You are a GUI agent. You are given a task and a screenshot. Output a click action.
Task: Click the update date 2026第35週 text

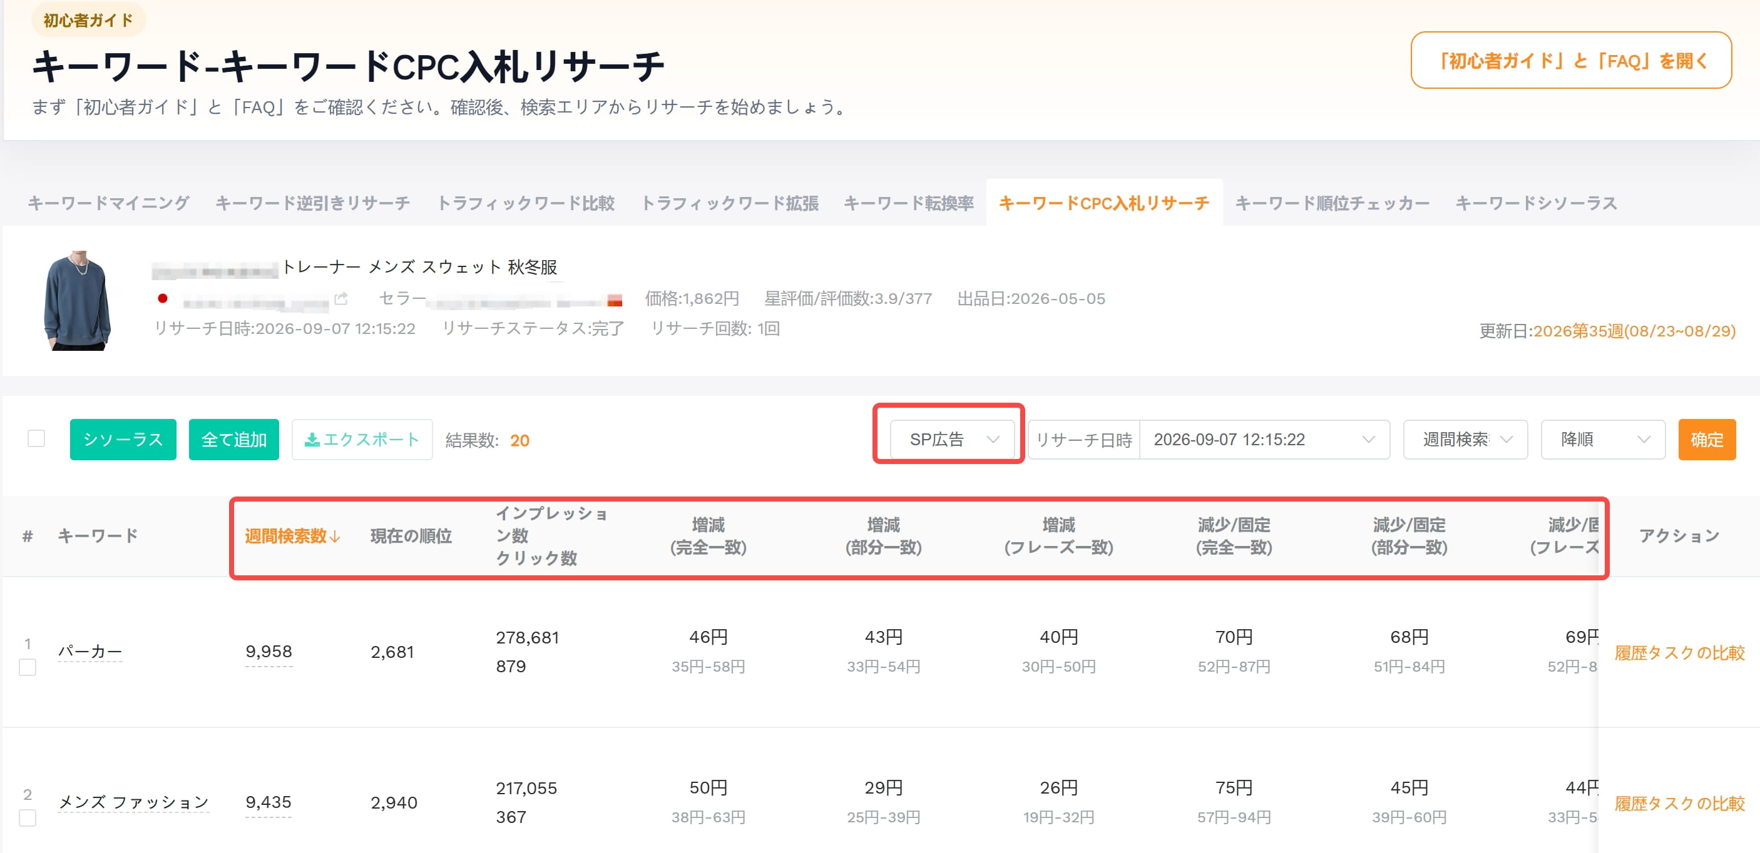(x=1634, y=331)
